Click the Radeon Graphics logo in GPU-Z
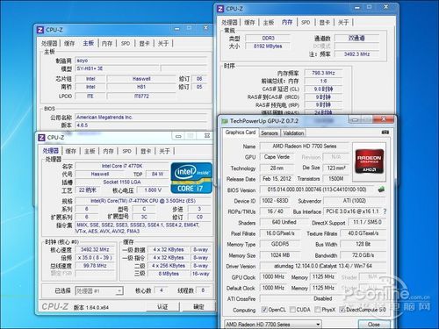The image size is (439, 329). click(x=370, y=161)
